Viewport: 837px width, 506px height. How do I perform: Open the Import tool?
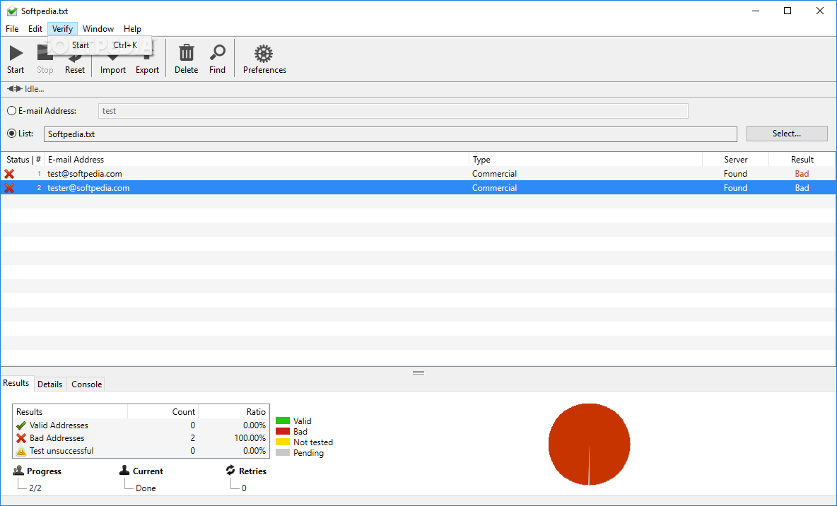[x=112, y=57]
